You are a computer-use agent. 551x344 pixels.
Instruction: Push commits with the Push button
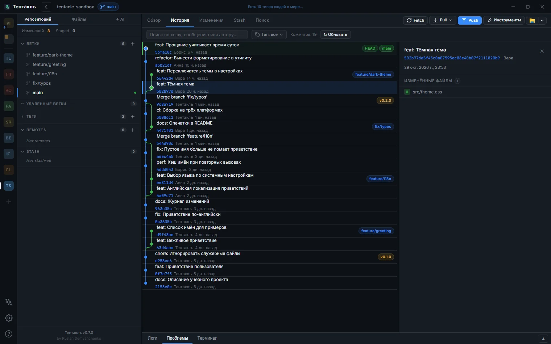tap(470, 20)
